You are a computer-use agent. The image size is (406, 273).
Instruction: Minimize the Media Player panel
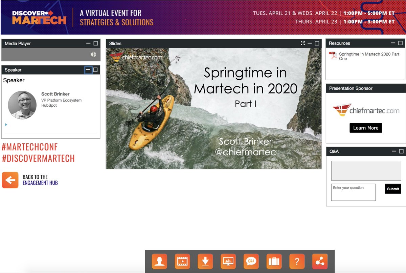88,43
